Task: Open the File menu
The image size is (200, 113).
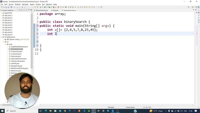Action: point(2,4)
